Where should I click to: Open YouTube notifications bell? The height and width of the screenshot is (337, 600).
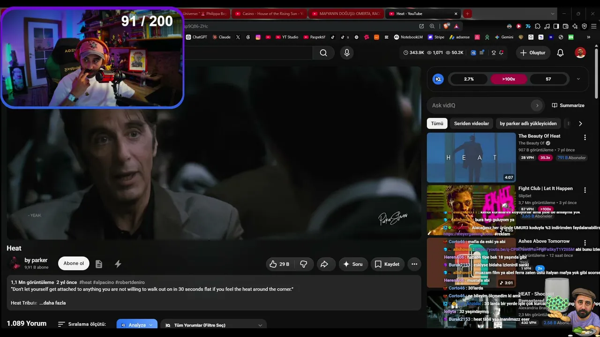coord(560,53)
